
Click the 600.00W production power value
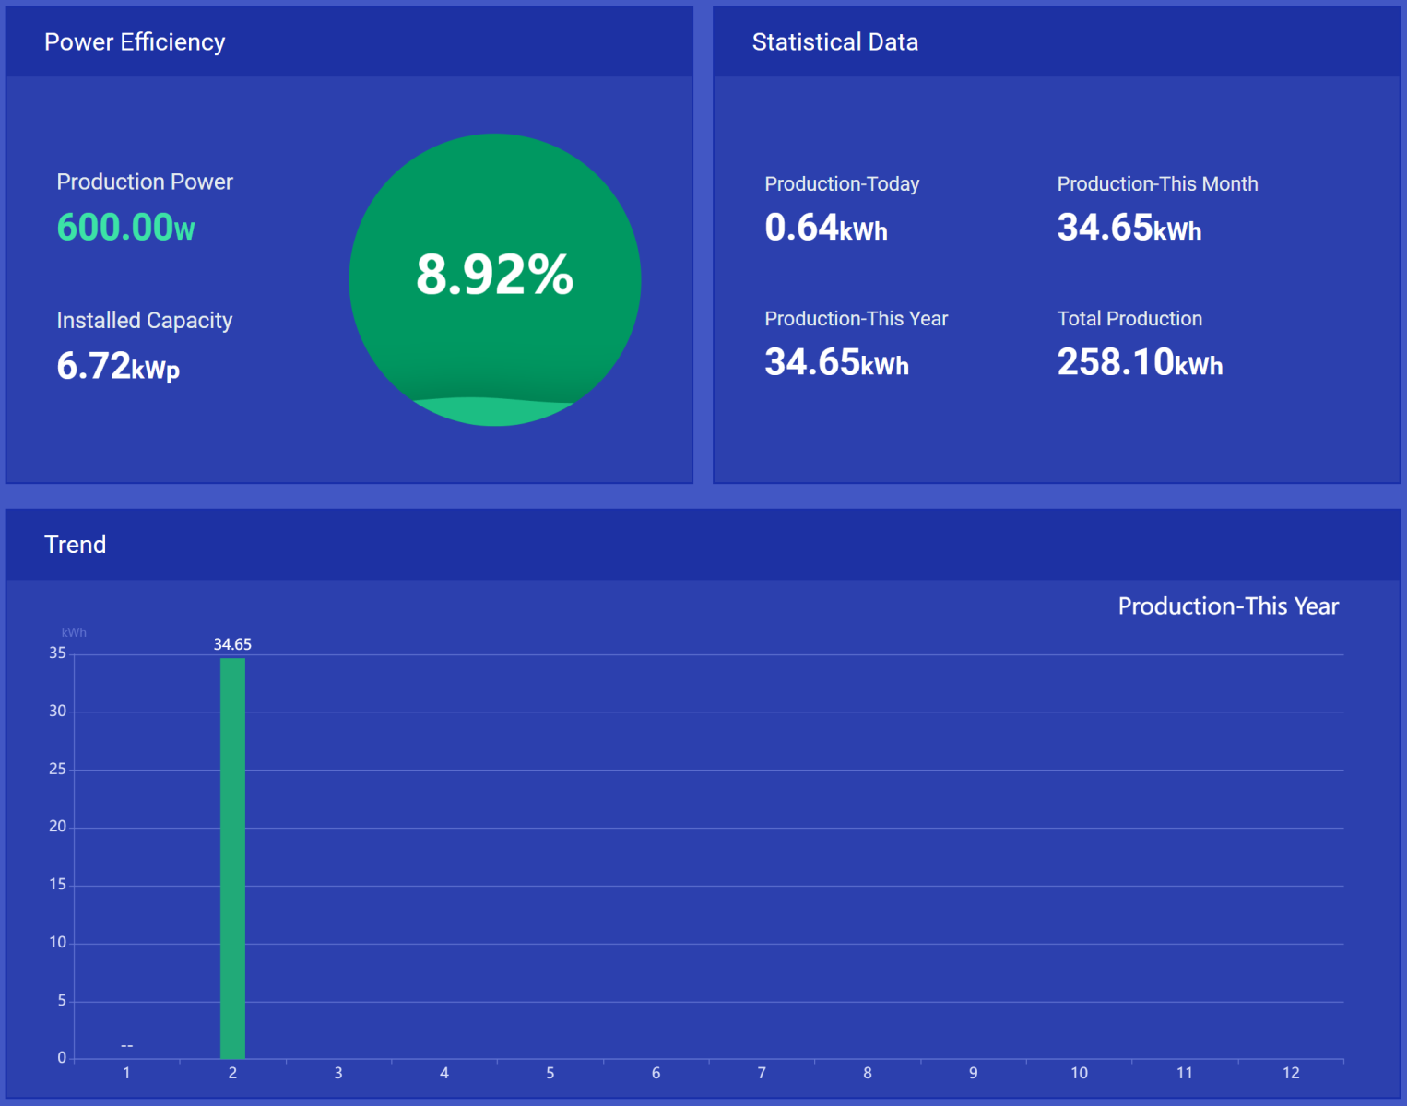(126, 228)
